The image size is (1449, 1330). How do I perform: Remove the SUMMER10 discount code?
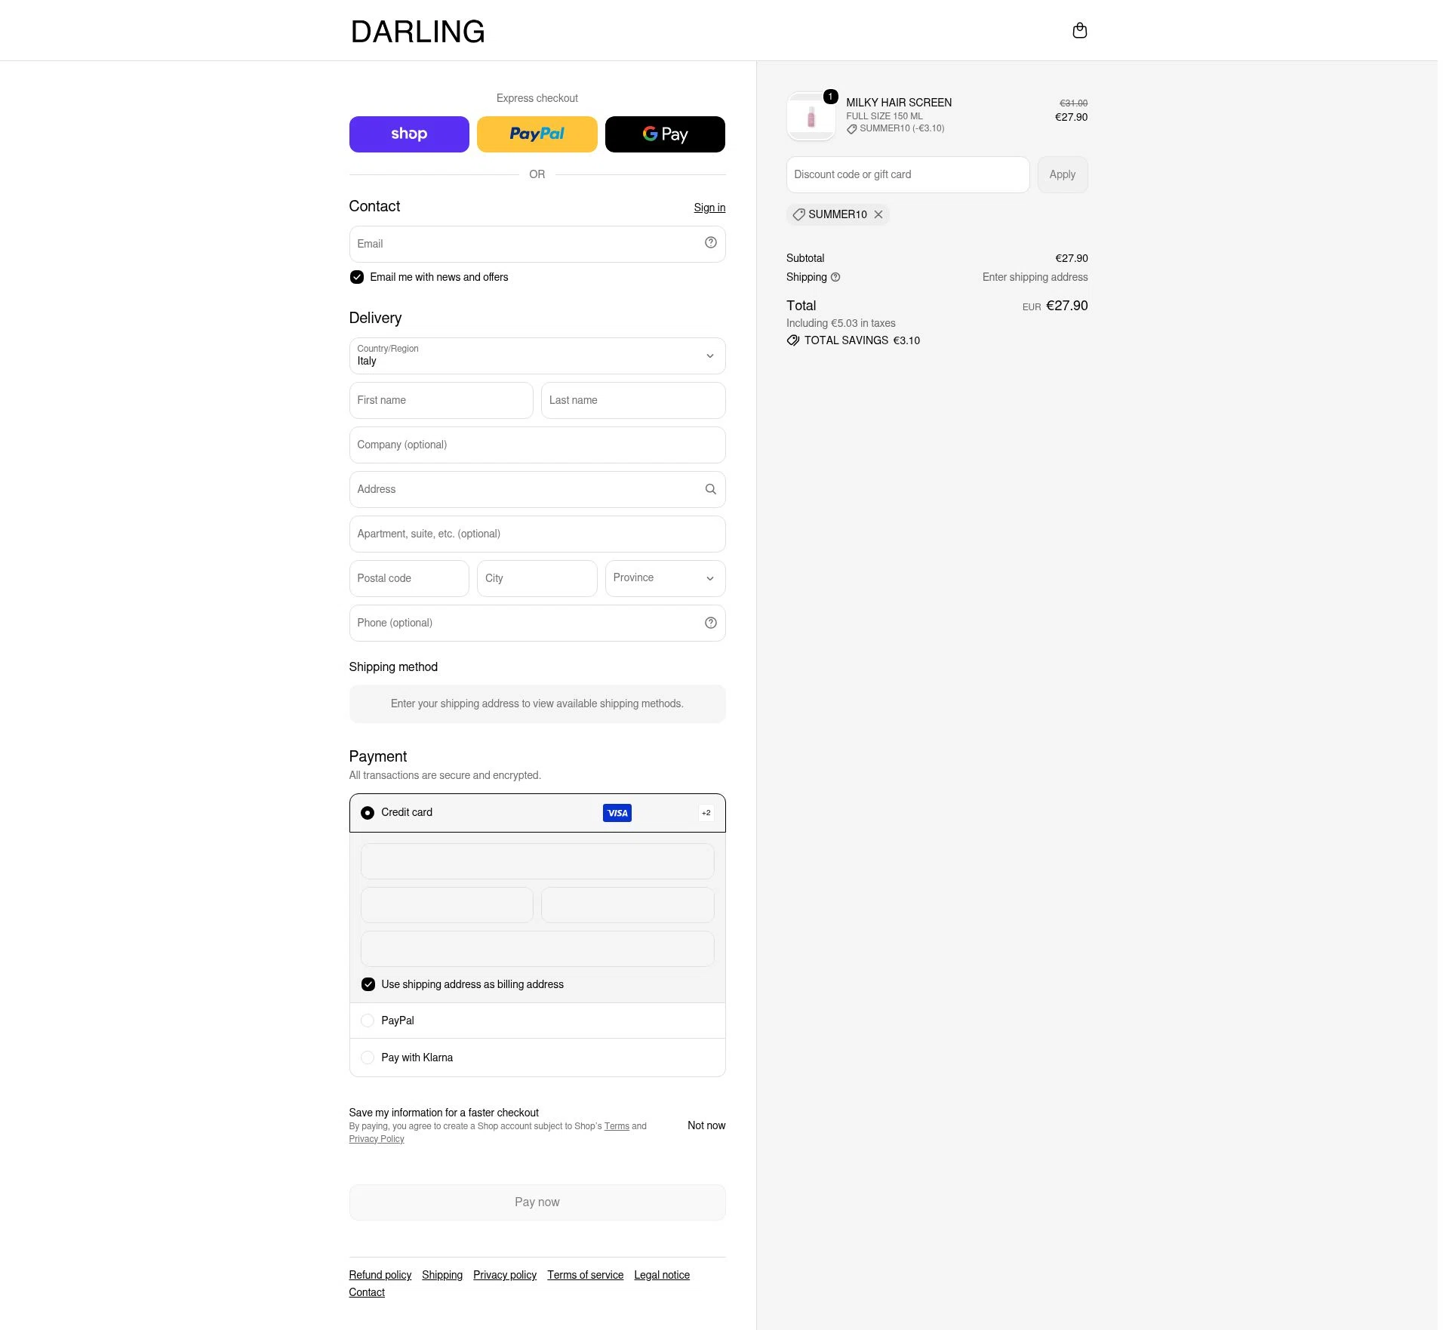pyautogui.click(x=878, y=214)
